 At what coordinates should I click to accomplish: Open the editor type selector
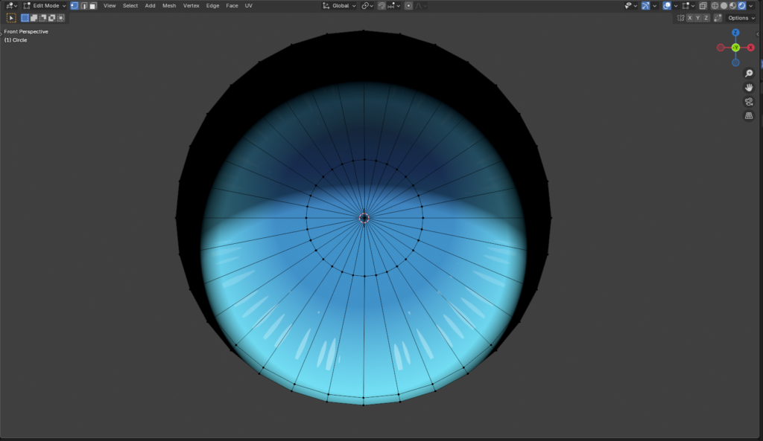pyautogui.click(x=11, y=6)
